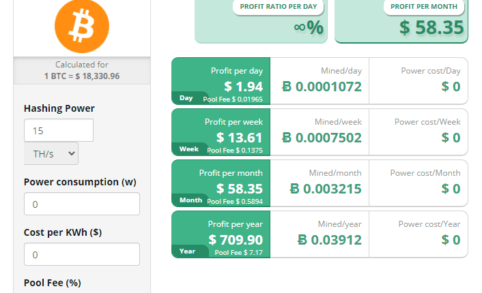Click the Power consumption input field
482x293 pixels.
[82, 204]
